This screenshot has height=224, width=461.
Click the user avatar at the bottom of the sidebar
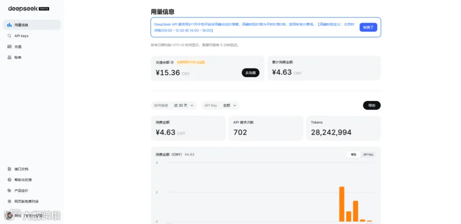coord(9,215)
